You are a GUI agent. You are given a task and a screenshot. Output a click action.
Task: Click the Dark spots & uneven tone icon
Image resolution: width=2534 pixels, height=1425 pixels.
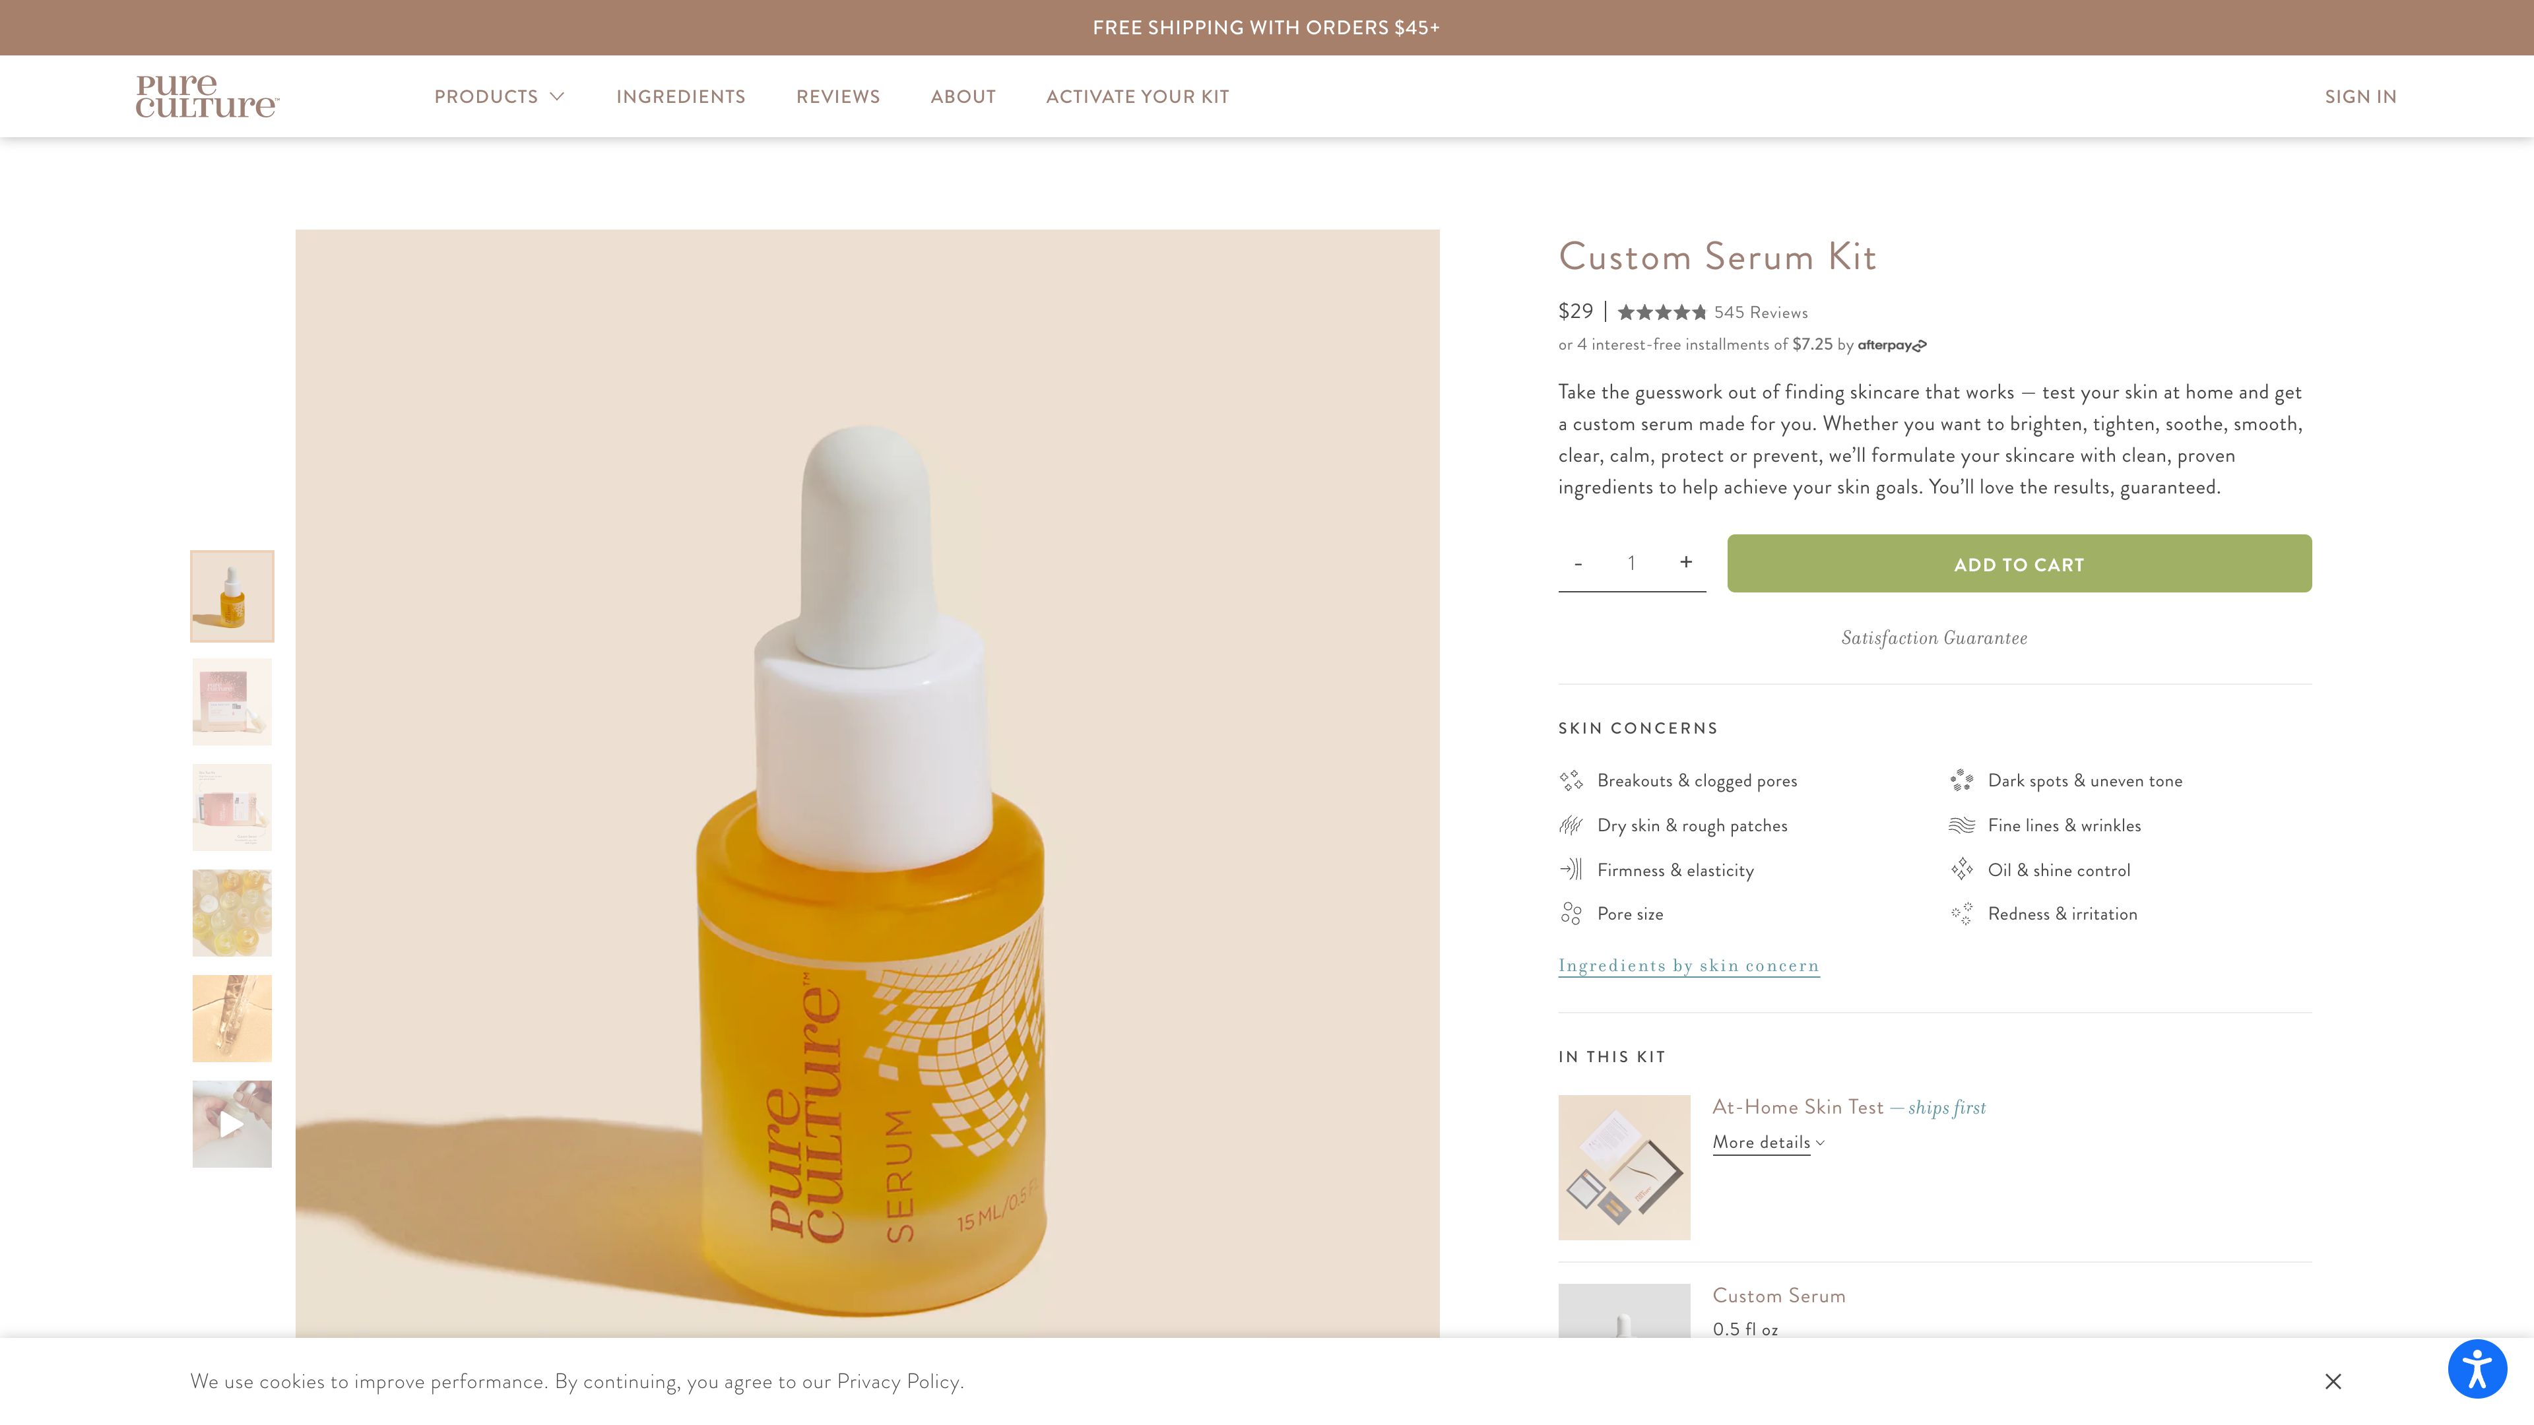(x=1961, y=781)
